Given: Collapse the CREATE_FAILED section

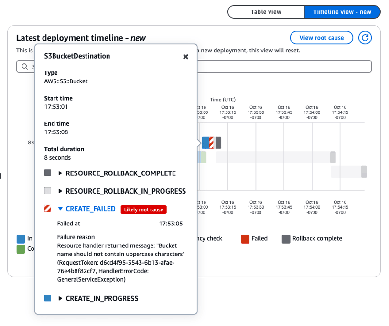Looking at the screenshot, I should [x=59, y=208].
